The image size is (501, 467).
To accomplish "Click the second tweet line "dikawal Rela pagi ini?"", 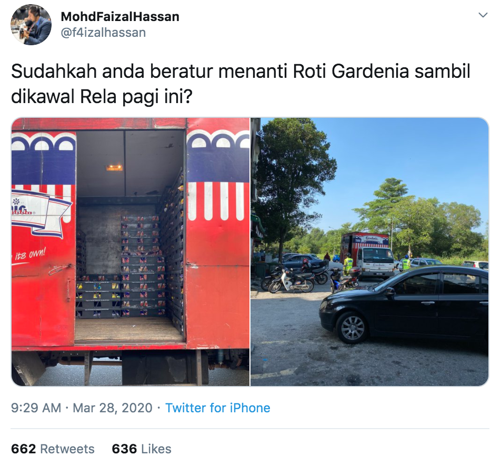I will click(102, 96).
